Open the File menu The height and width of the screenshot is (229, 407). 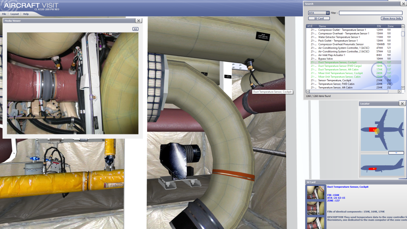pos(4,14)
